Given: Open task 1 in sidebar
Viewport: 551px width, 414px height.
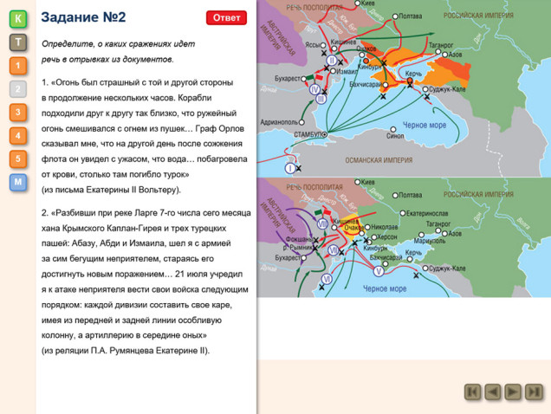Looking at the screenshot, I should click(18, 66).
